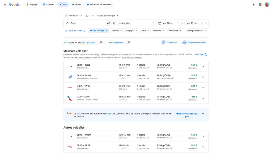Open Graphique des prix
Image resolution: width=272 pixels, height=153 pixels.
coord(194,42)
